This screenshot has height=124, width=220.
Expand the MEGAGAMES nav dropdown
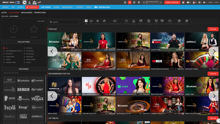point(68,7)
